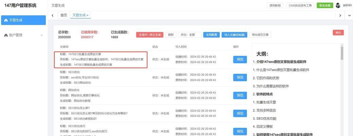Image resolution: width=353 pixels, height=136 pixels.
Task: Click 生成标题: SEO优化教程知识 text
Action: 78,119
